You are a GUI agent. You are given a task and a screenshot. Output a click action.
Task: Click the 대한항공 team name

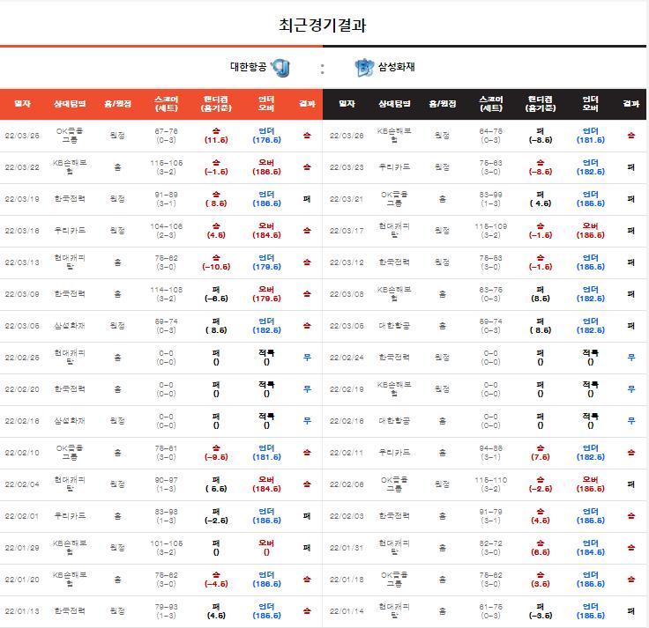[x=249, y=67]
